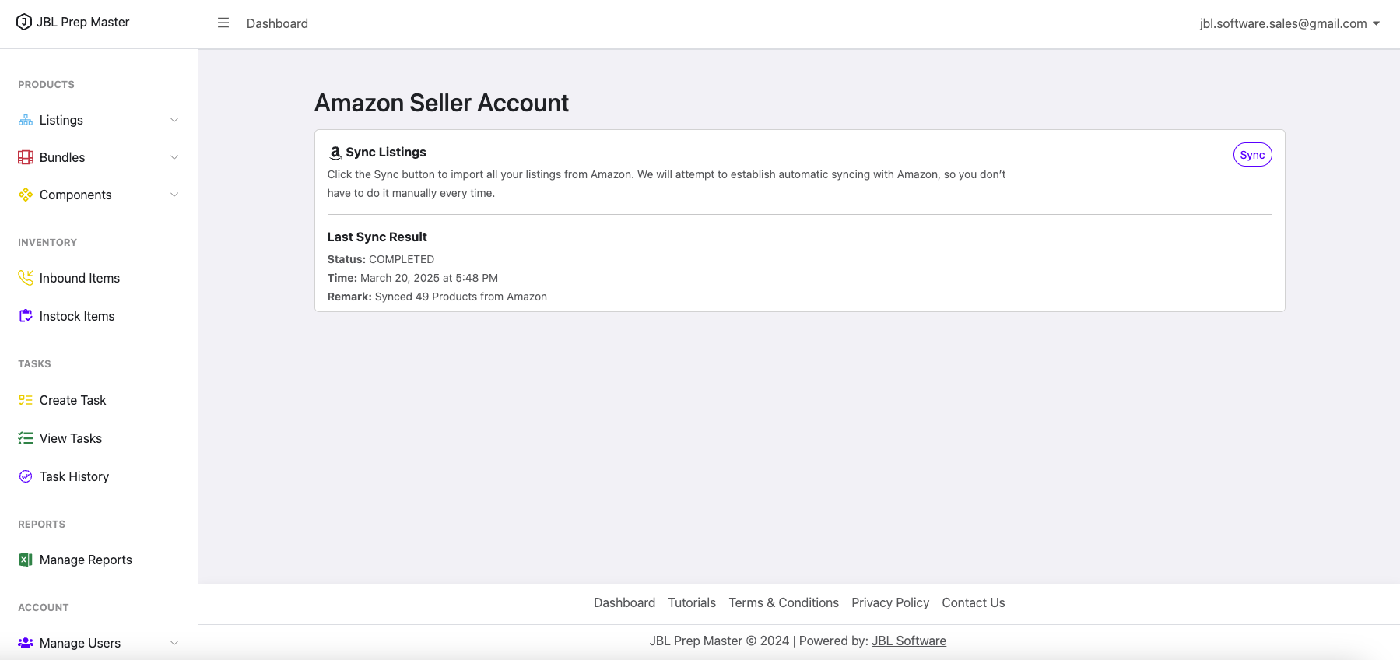Open the jbl.software.sales@gmail.com account dropdown
The image size is (1400, 660).
(1289, 23)
